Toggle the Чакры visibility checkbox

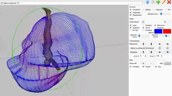pyautogui.click(x=143, y=66)
